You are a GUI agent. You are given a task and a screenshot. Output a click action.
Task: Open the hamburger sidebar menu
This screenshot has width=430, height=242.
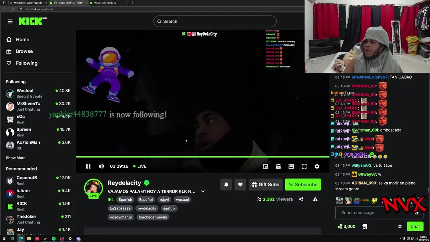point(10,22)
